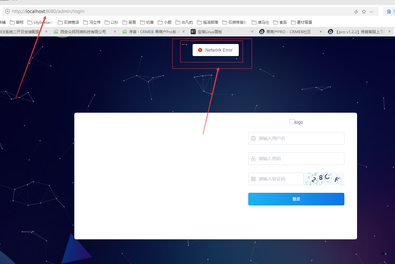Screen dimensions: 395x264
Task: Open the 石狮竞店 bookmark folder
Action: [x=68, y=22]
